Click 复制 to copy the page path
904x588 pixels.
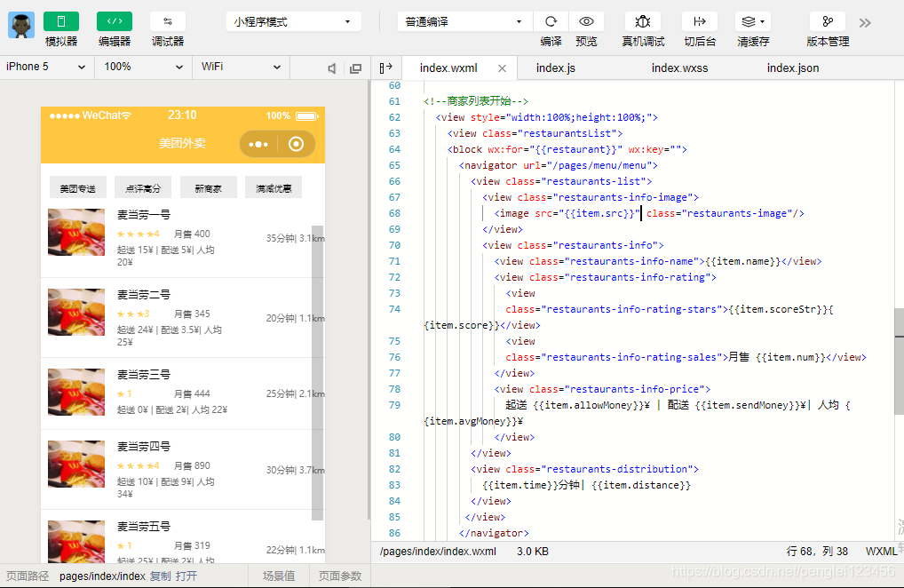160,576
